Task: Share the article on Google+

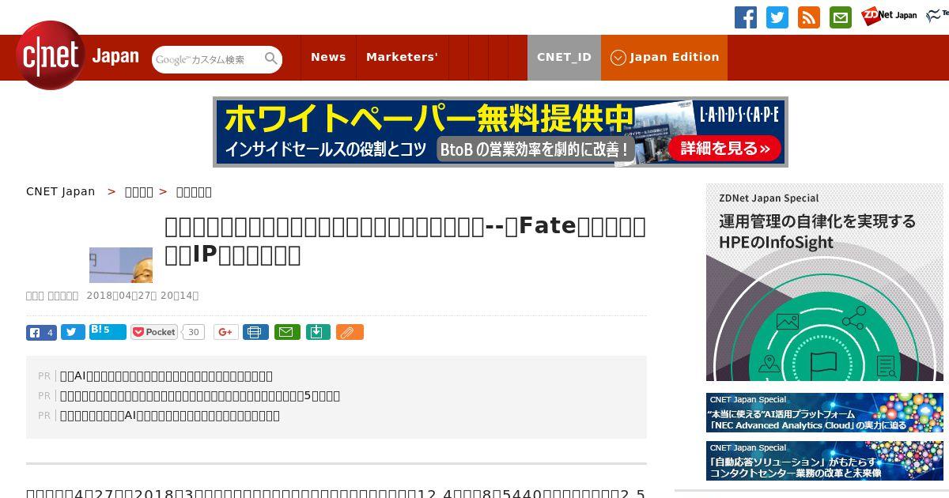Action: tap(225, 332)
